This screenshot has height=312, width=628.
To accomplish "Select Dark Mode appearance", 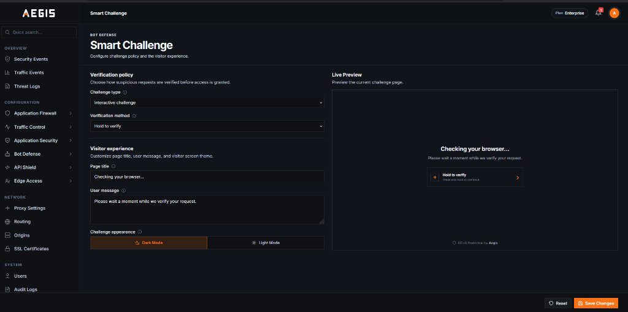I will tap(148, 243).
